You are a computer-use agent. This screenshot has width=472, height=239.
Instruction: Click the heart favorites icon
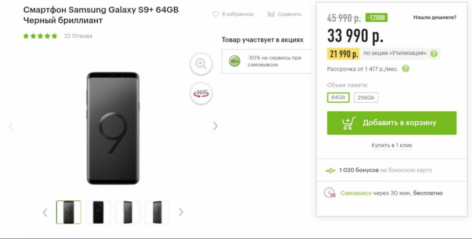point(216,14)
